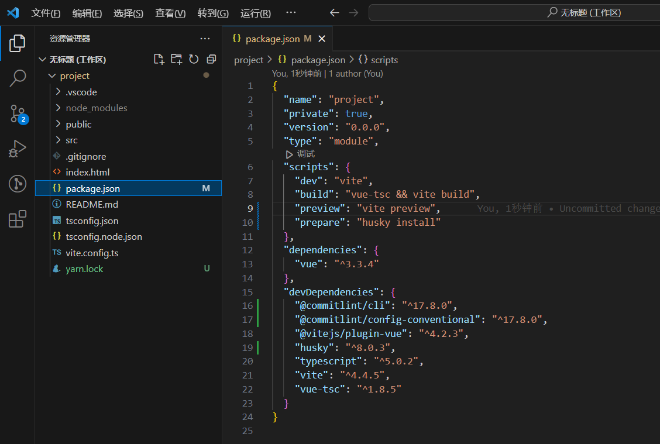The height and width of the screenshot is (444, 660).
Task: Click the "devDependencies" key
Action: [x=331, y=292]
